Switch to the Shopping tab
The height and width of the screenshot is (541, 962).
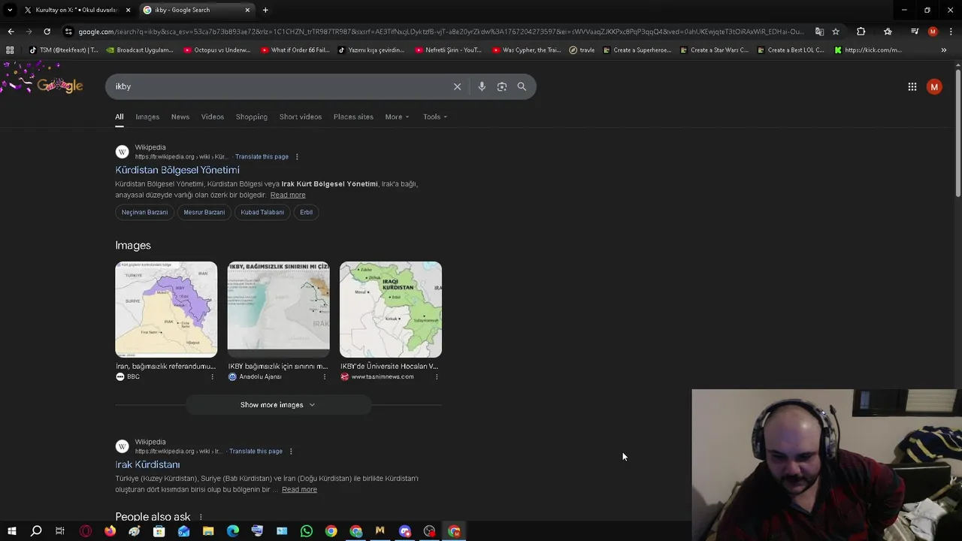pyautogui.click(x=252, y=117)
